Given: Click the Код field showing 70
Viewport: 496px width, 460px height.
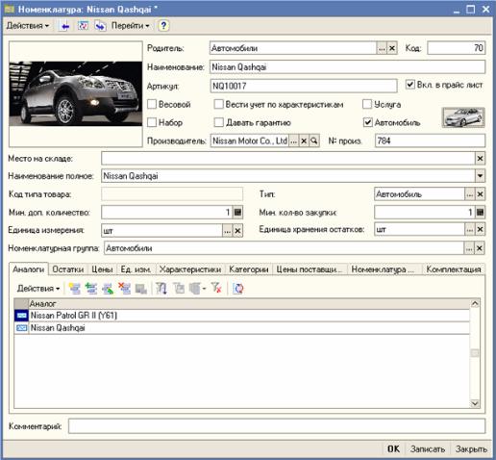Looking at the screenshot, I should point(457,48).
